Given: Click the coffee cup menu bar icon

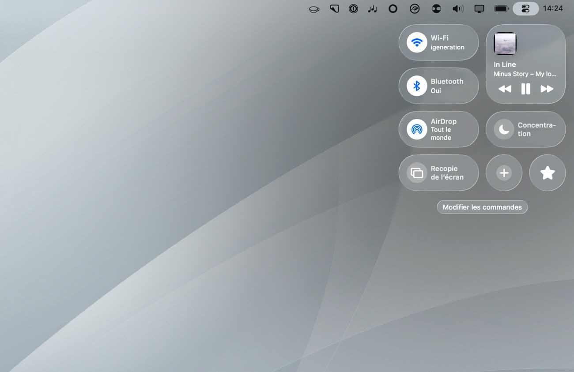Looking at the screenshot, I should [x=314, y=9].
